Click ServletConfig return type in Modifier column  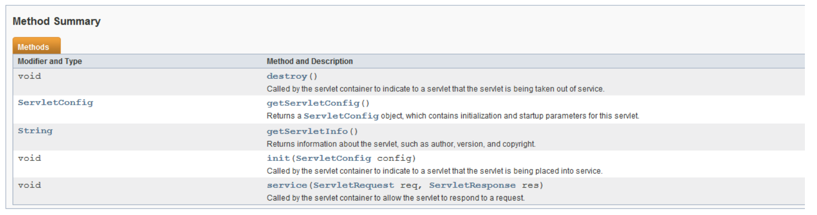tap(55, 102)
